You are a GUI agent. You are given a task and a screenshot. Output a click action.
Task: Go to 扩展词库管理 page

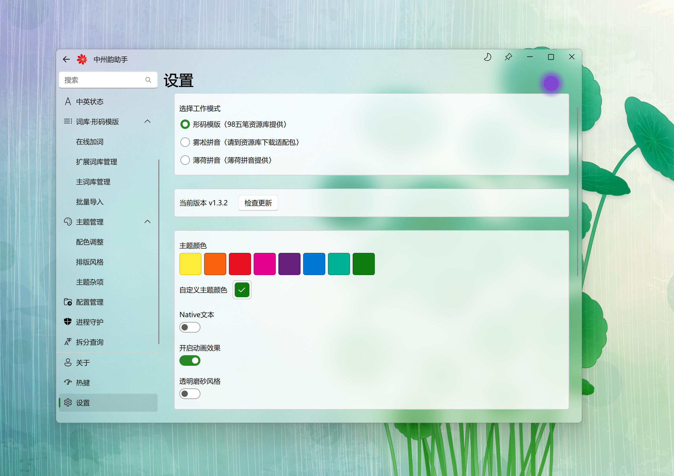coord(97,162)
